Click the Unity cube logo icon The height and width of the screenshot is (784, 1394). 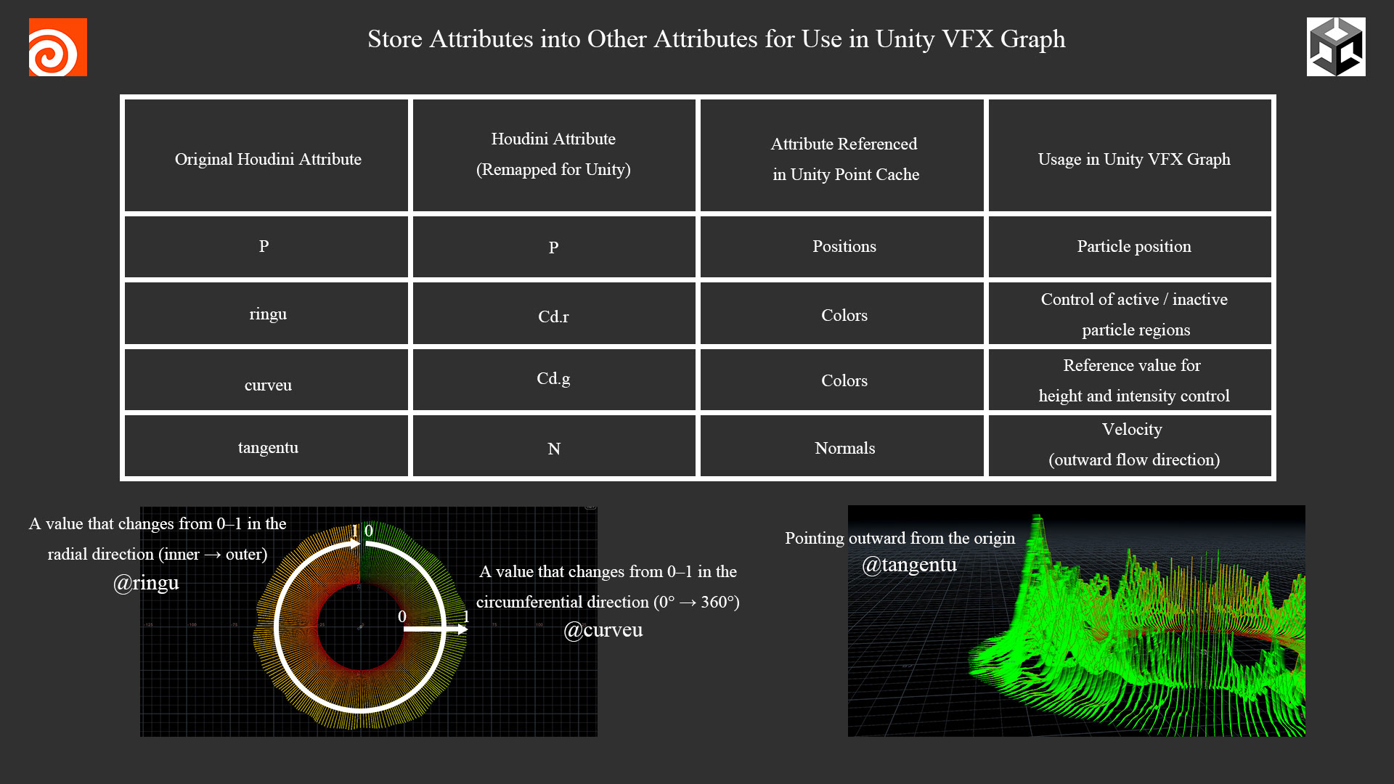1335,47
